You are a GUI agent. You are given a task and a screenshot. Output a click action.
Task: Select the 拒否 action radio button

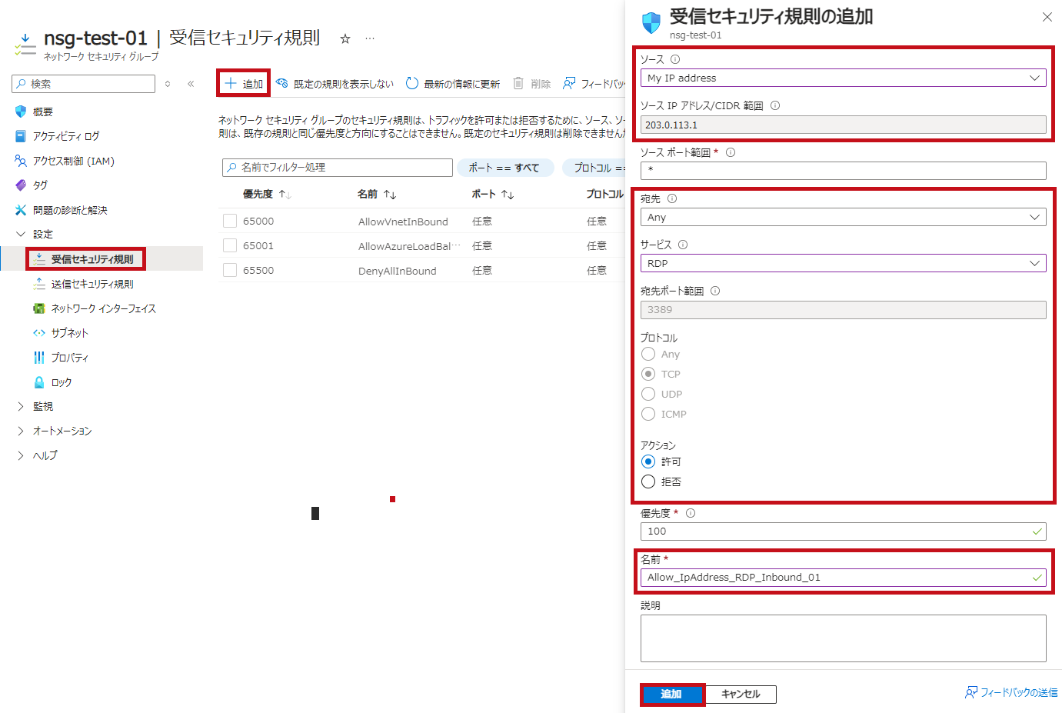point(648,481)
